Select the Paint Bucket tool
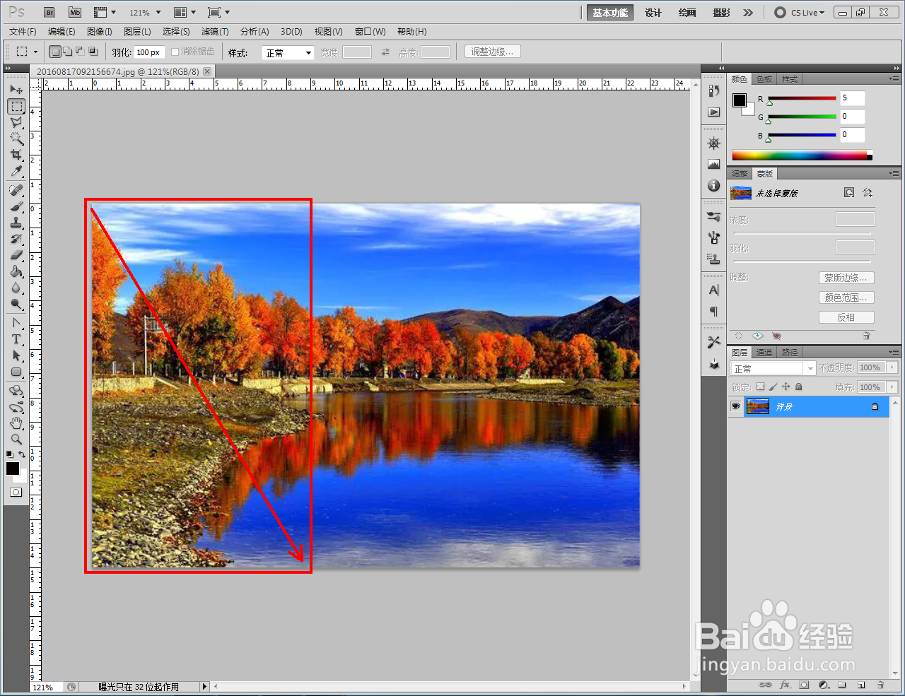The width and height of the screenshot is (905, 696). point(16,271)
